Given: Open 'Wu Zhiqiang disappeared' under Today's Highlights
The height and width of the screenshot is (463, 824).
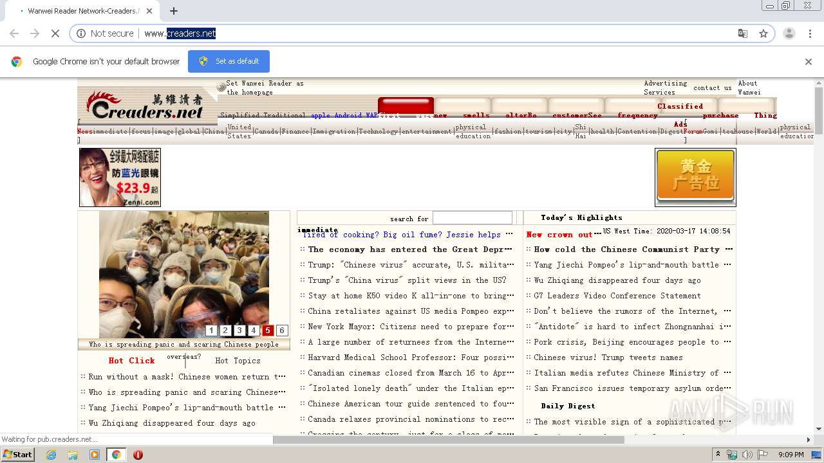Looking at the screenshot, I should [617, 280].
